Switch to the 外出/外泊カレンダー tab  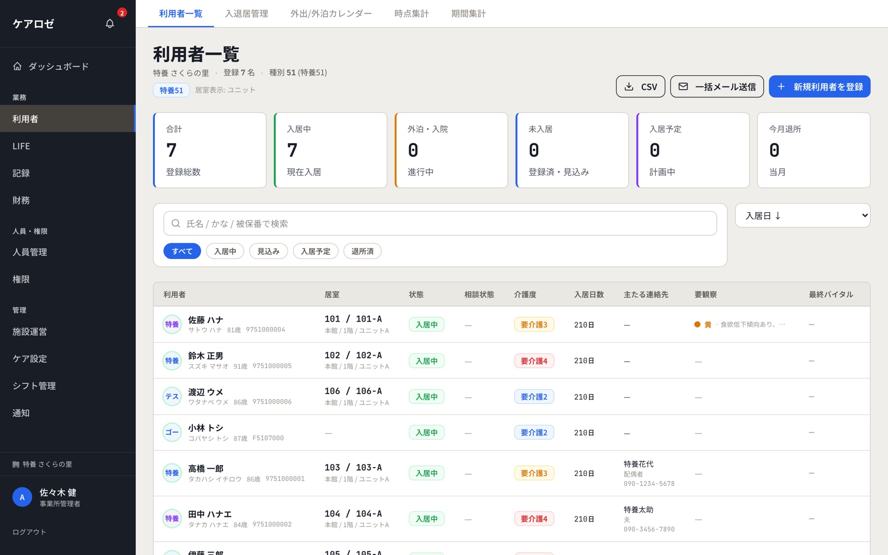click(331, 14)
